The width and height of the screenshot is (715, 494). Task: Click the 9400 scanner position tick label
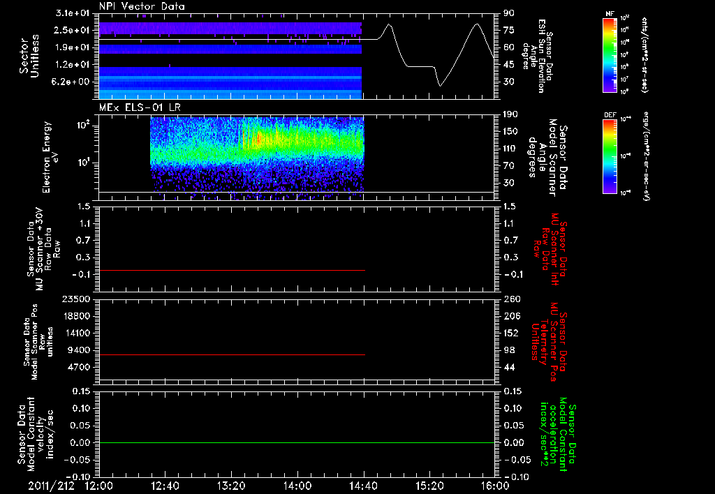pyautogui.click(x=81, y=350)
